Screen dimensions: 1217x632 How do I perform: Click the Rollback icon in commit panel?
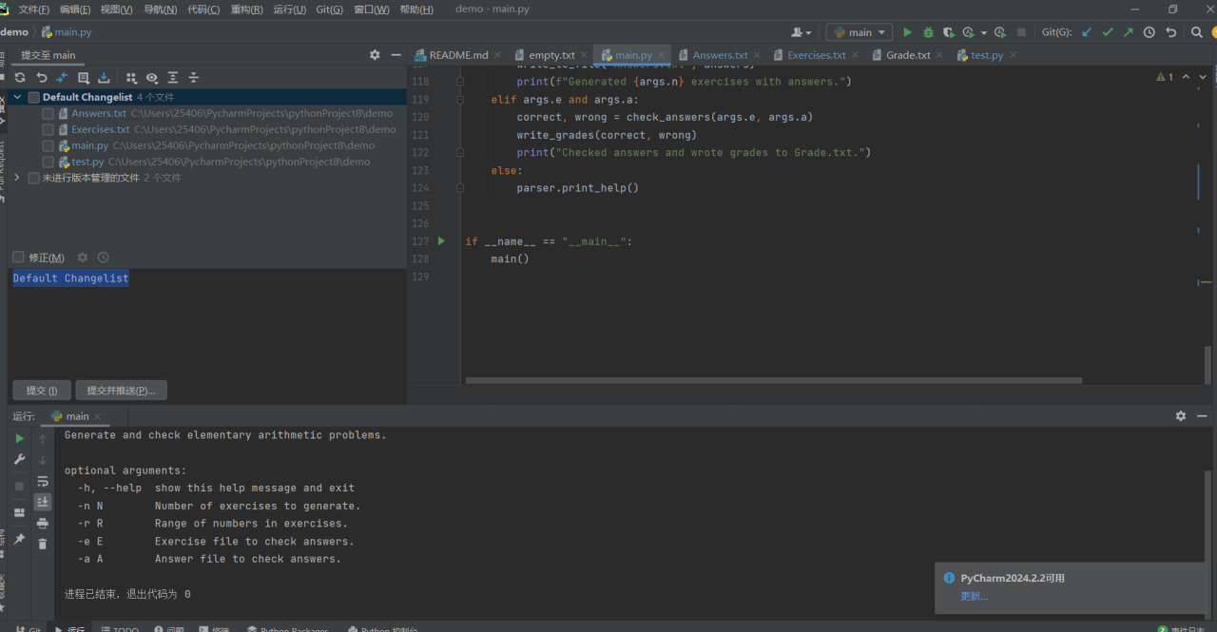41,78
